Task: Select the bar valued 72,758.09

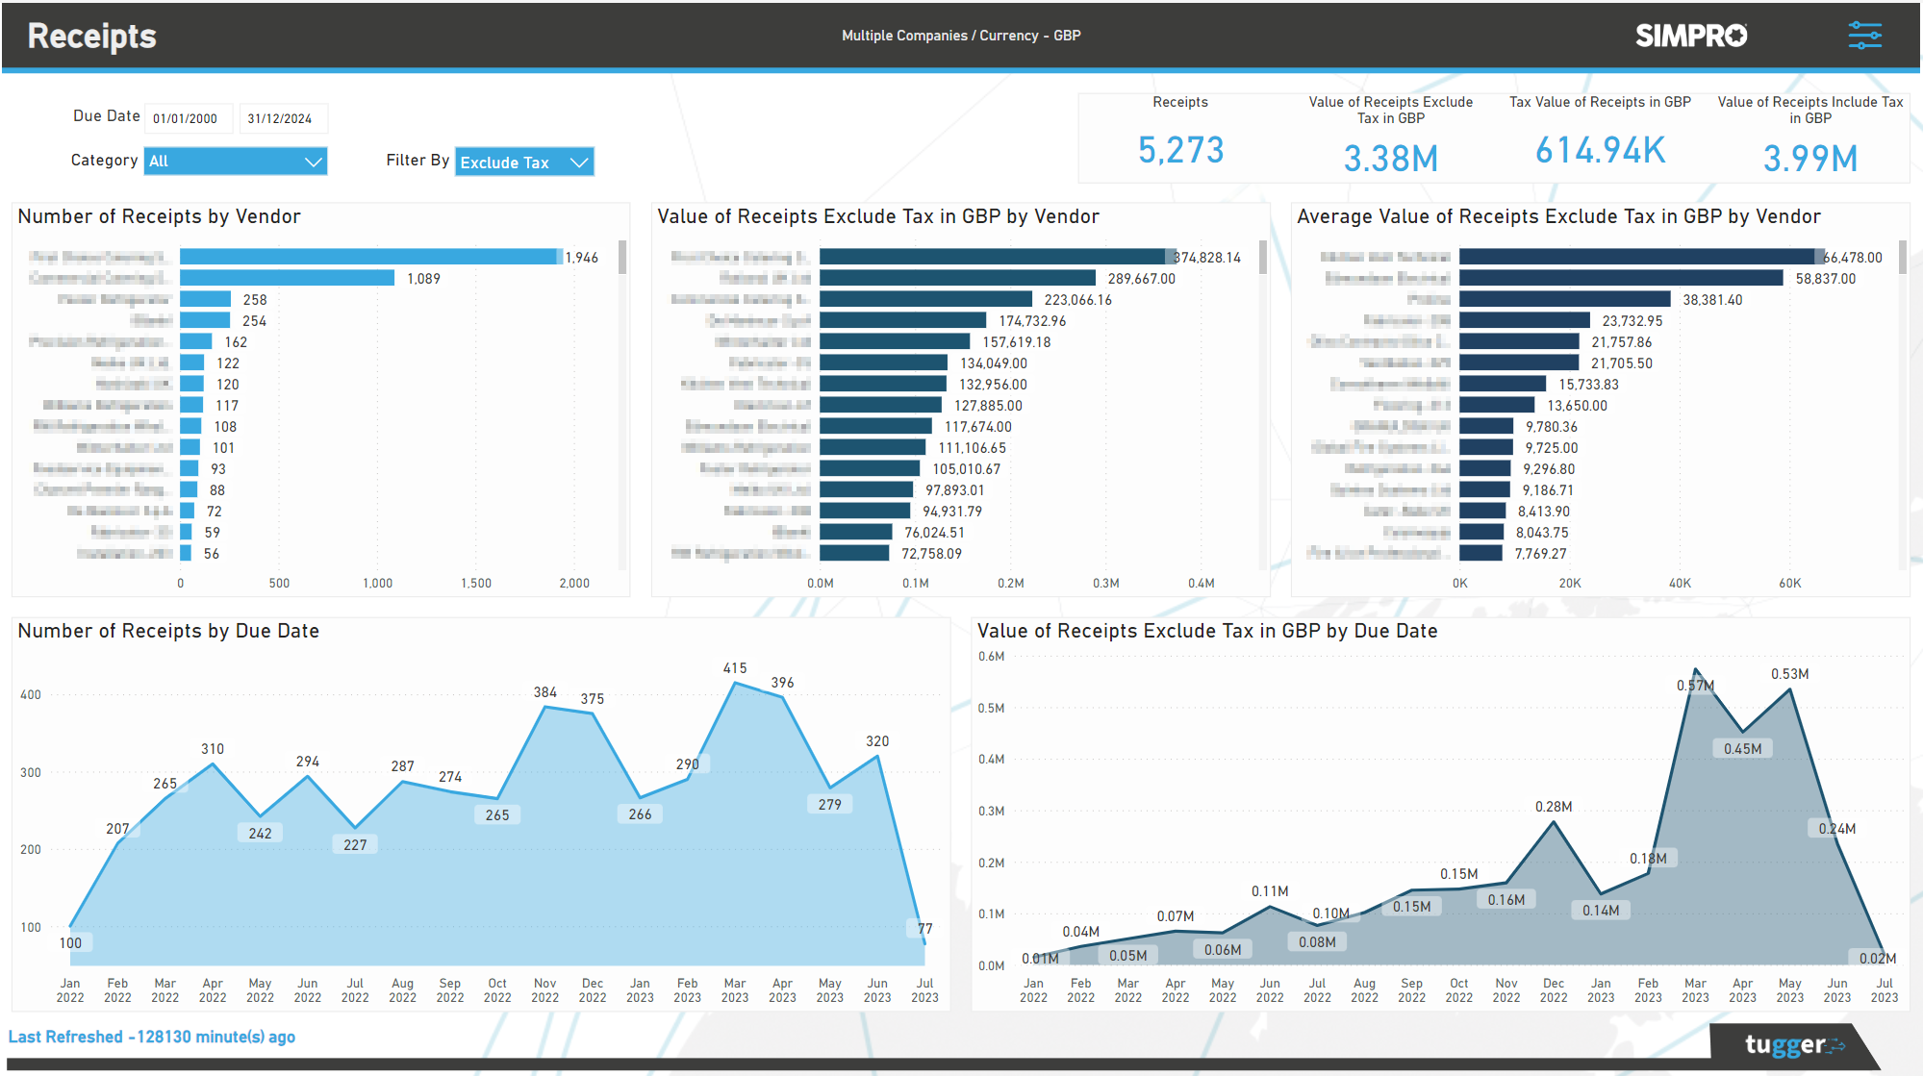Action: (854, 553)
